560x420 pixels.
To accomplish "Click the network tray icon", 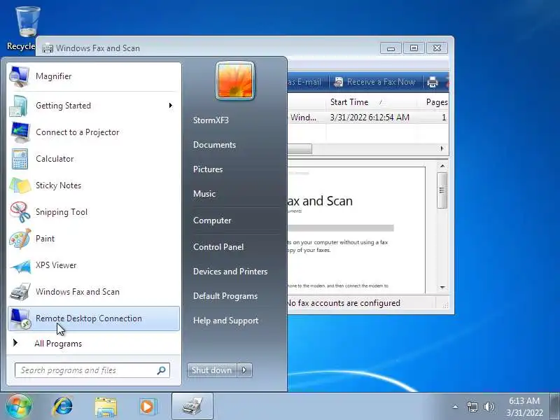I will (x=472, y=407).
